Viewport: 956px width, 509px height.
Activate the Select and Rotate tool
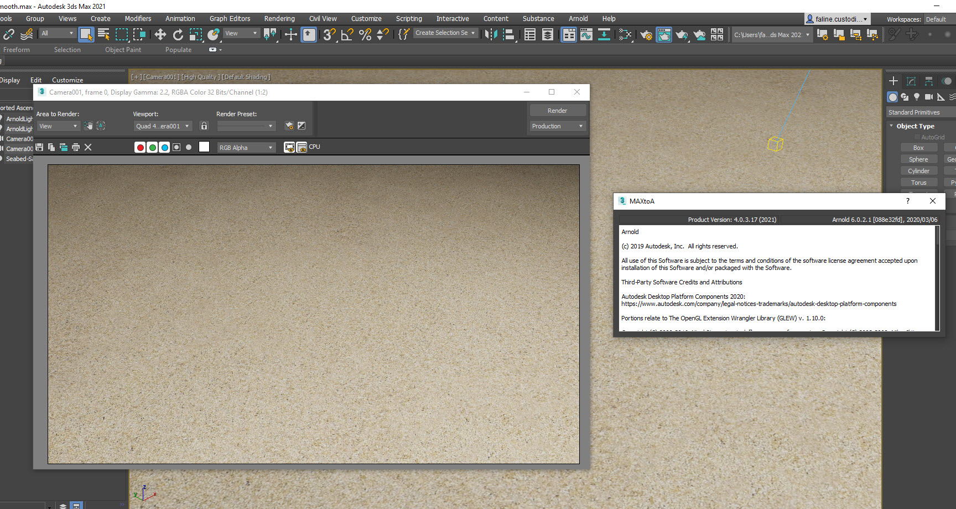(x=178, y=34)
